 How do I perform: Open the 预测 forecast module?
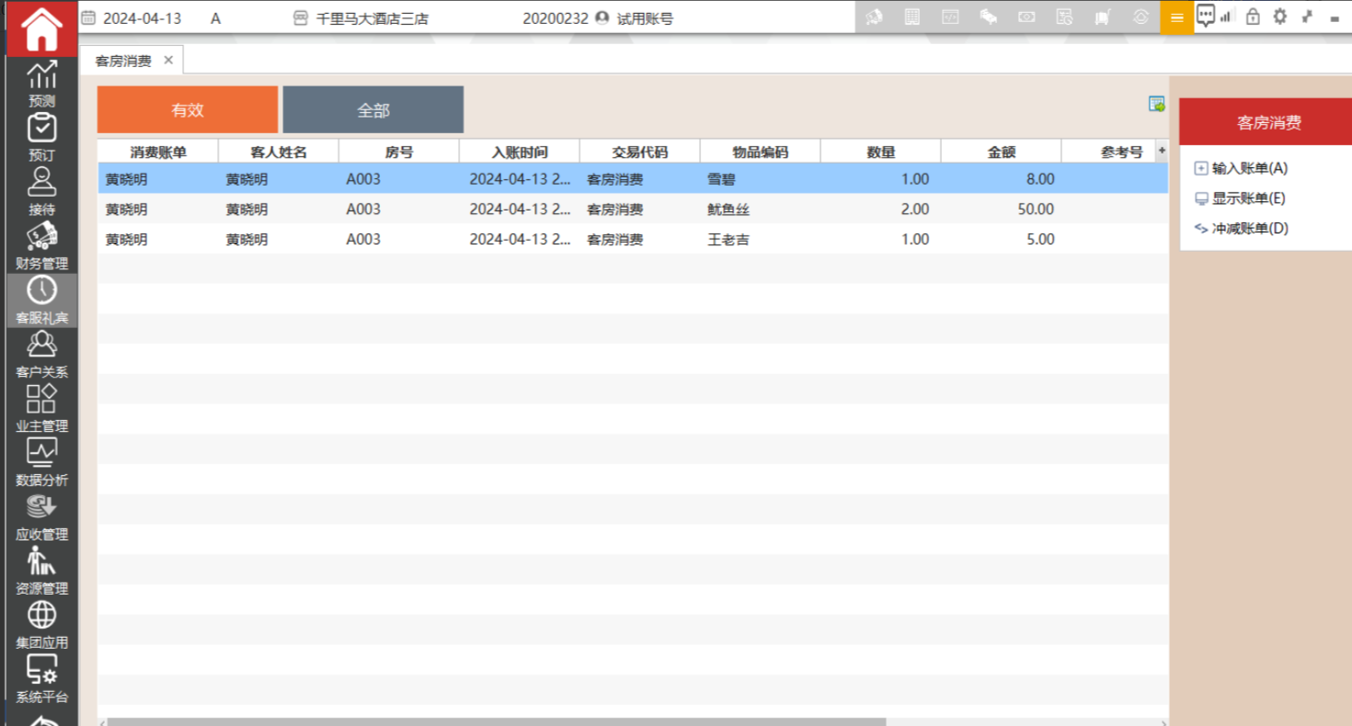[x=41, y=83]
